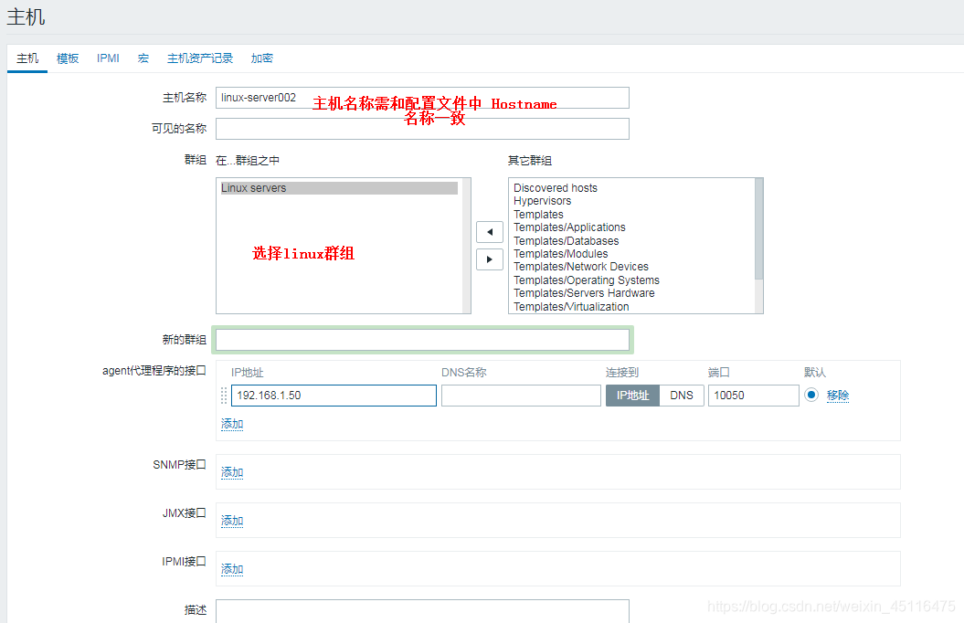
Task: Click the 描述 text area
Action: point(422,611)
